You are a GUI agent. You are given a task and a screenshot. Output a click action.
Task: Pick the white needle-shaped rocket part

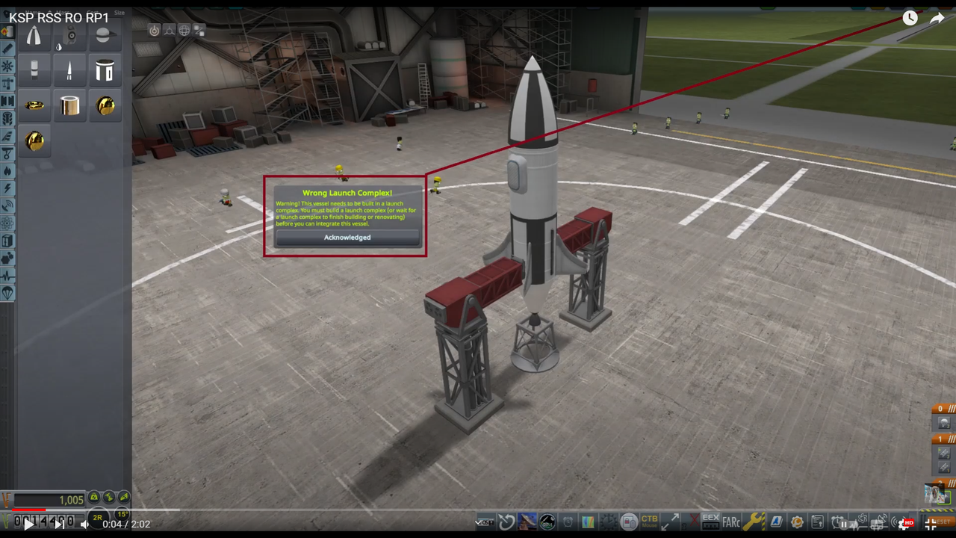click(69, 70)
